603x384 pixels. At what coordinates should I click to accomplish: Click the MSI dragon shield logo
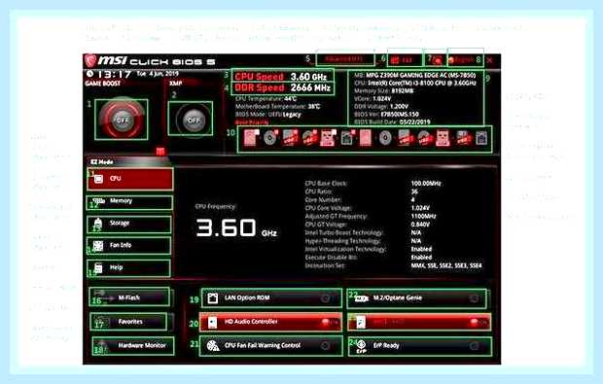(x=90, y=60)
